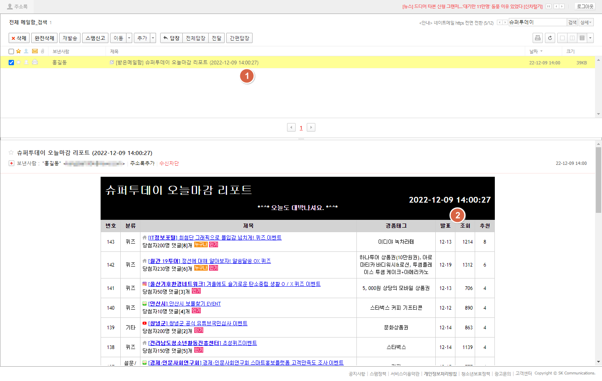602x381 pixels.
Task: Sort by the 보낸사람 sender column
Action: point(61,51)
